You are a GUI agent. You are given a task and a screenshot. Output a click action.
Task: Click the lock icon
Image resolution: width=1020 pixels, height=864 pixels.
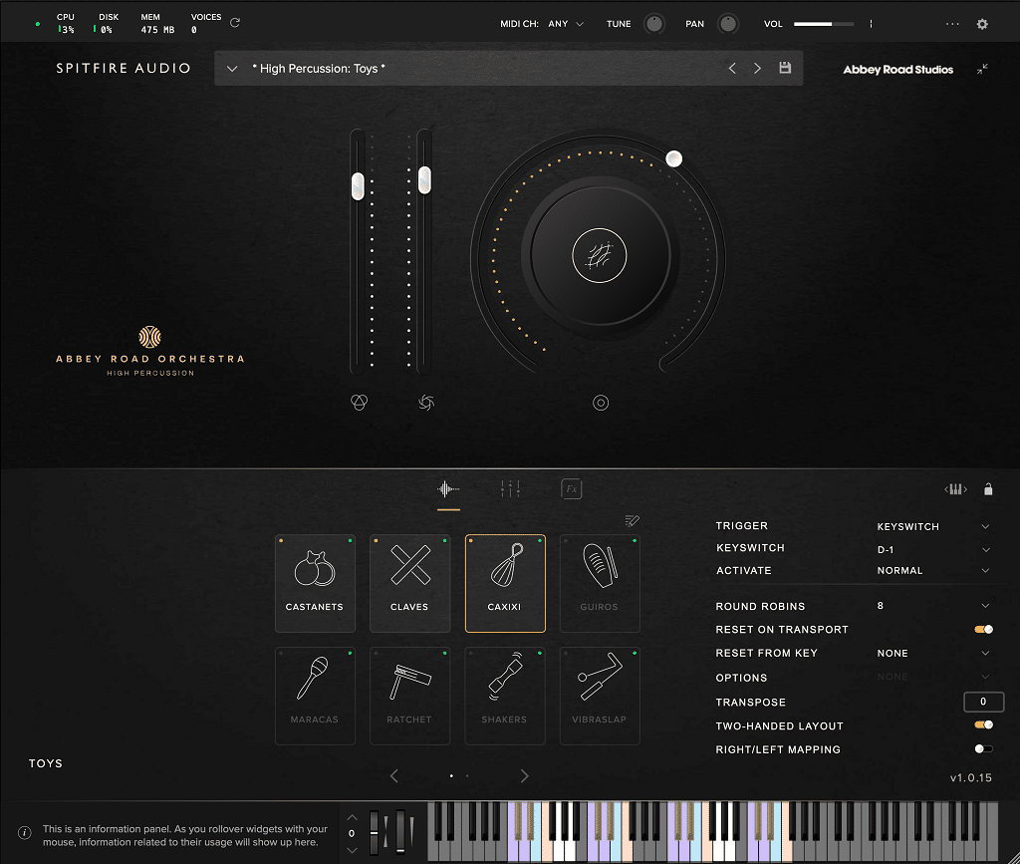pyautogui.click(x=988, y=489)
